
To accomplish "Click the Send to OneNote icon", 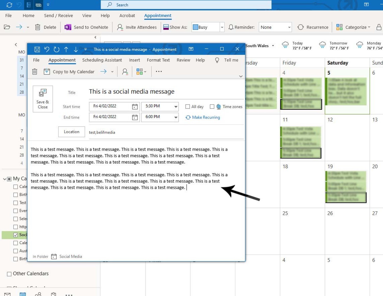I will point(68,27).
